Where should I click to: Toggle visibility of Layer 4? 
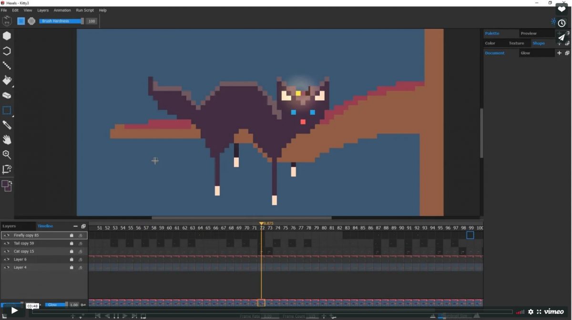pyautogui.click(x=7, y=267)
